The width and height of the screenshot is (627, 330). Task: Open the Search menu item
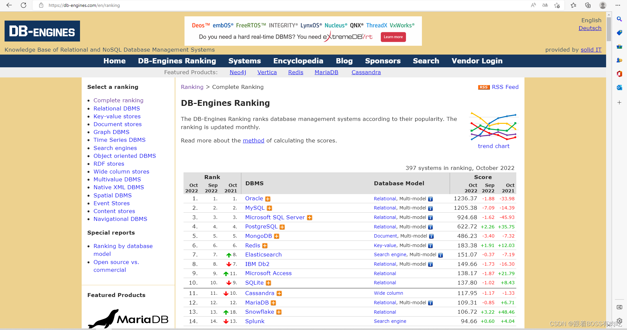click(x=426, y=61)
